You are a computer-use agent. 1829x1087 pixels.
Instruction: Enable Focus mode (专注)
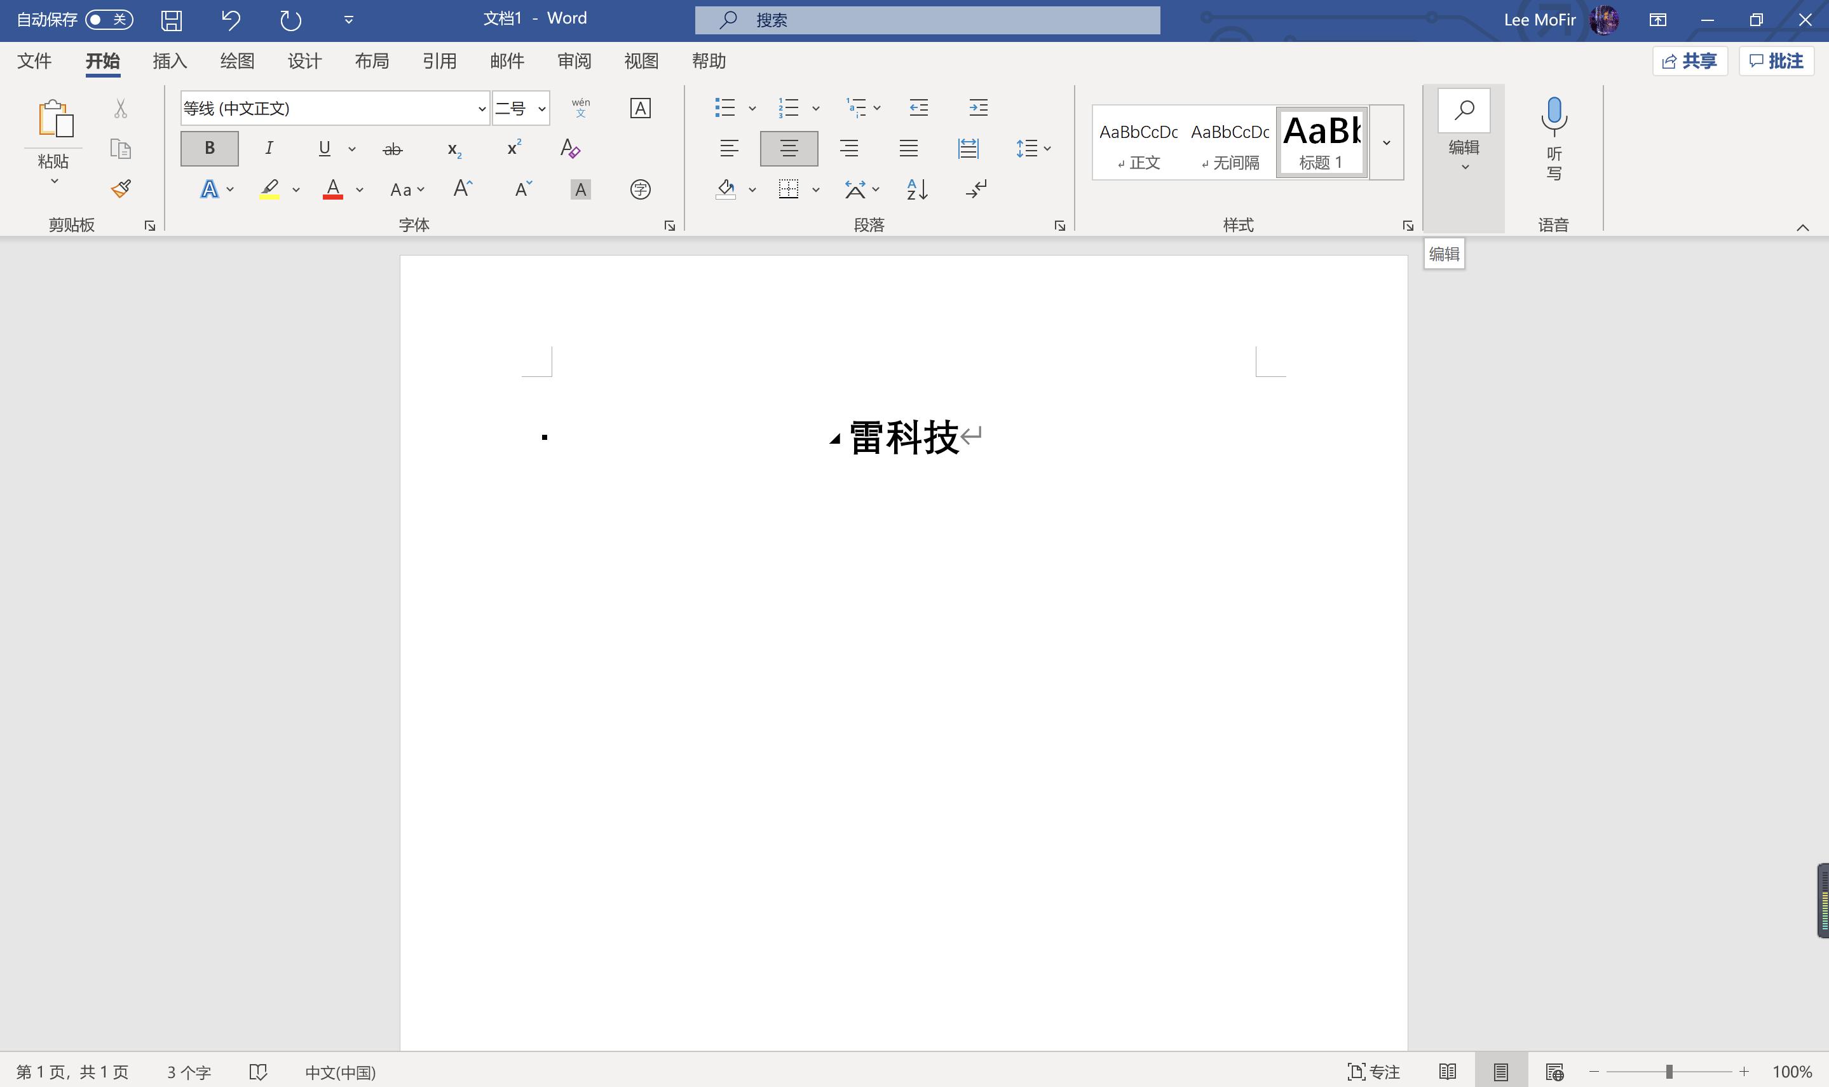coord(1373,1072)
